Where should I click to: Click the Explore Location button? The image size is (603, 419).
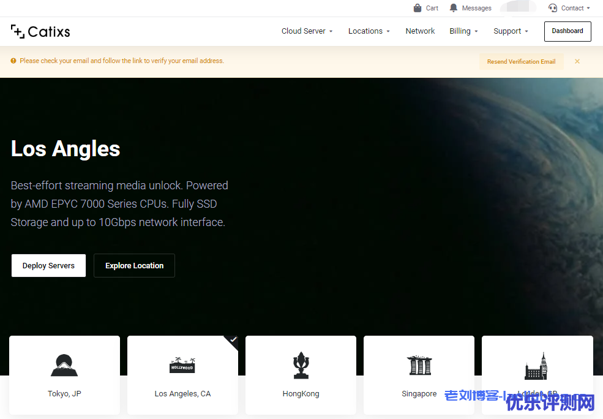134,265
